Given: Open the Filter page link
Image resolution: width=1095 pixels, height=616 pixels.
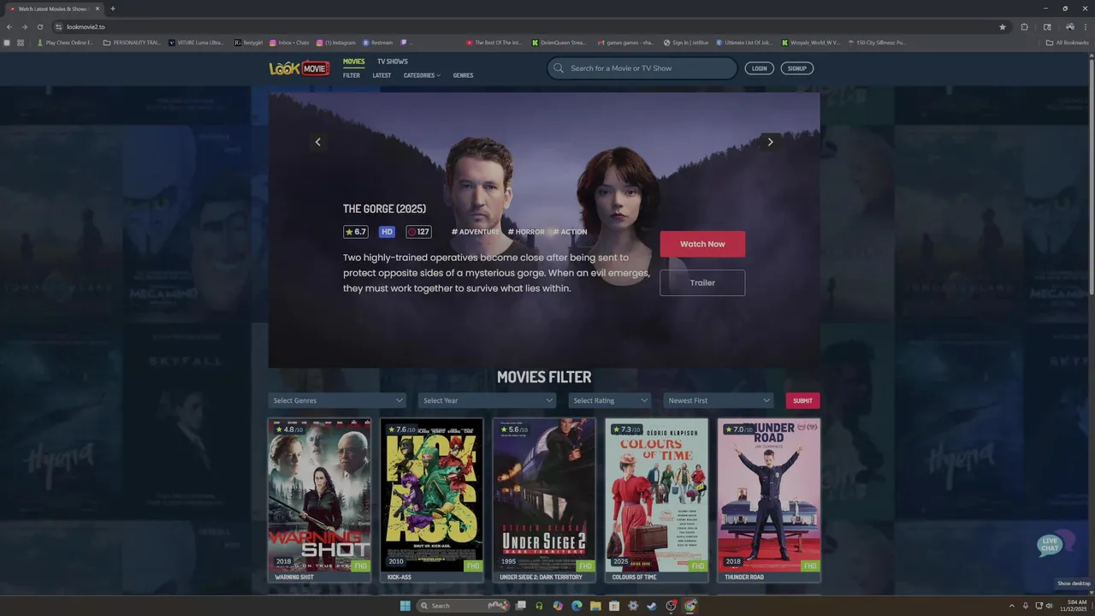Looking at the screenshot, I should 352,75.
